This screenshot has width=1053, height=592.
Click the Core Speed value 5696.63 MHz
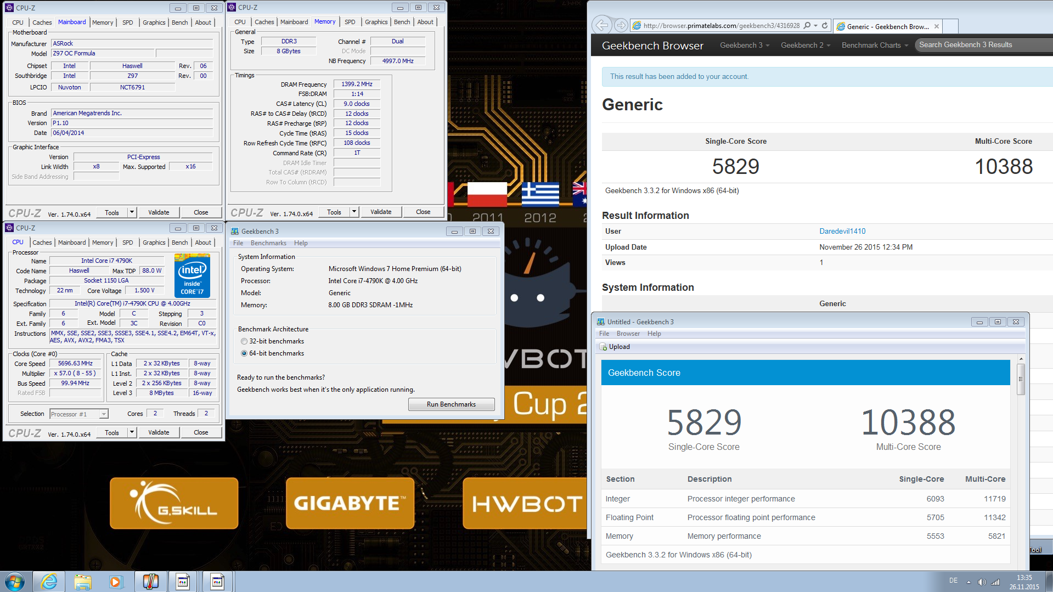click(x=75, y=363)
